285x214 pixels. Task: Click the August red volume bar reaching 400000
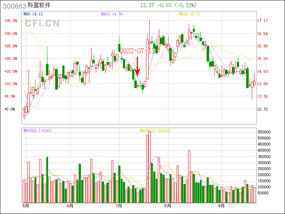(189, 177)
